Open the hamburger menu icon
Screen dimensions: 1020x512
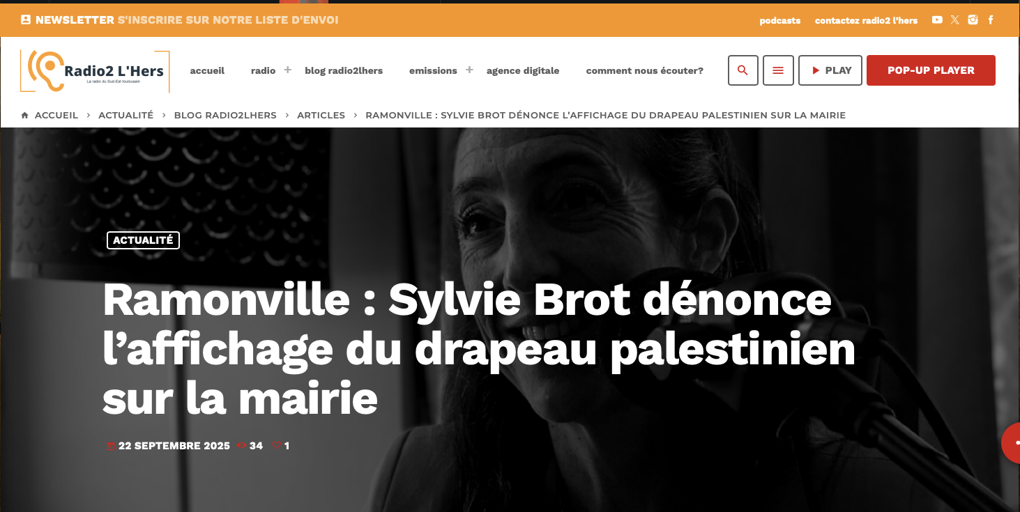778,70
